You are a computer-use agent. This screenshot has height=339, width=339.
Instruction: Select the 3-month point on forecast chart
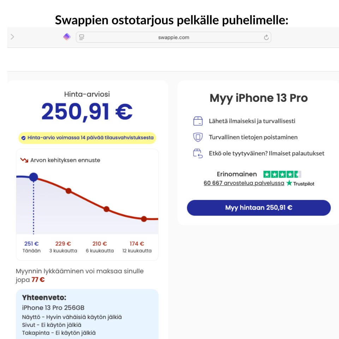click(x=69, y=191)
